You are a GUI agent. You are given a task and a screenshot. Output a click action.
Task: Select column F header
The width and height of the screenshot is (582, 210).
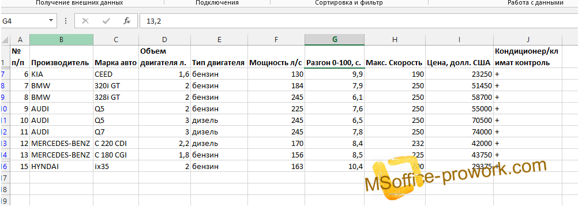click(x=276, y=40)
